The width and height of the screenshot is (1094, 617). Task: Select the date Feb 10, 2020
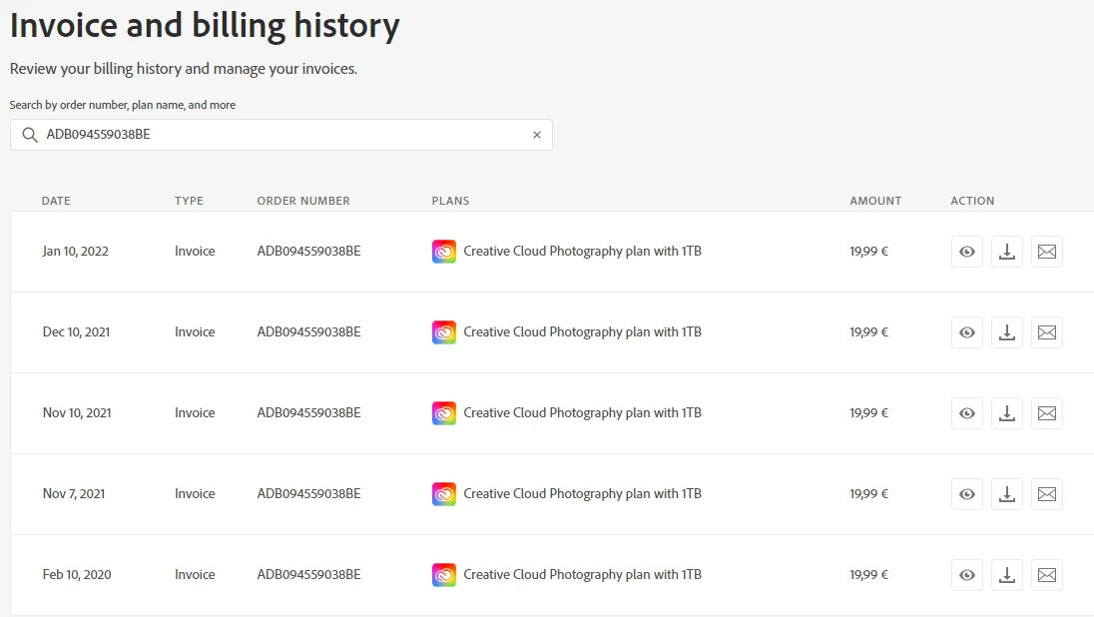pos(77,575)
